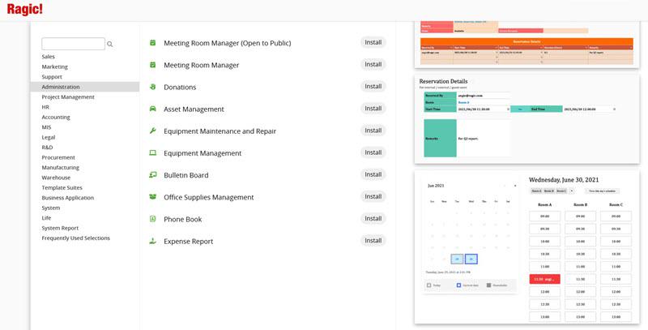The width and height of the screenshot is (648, 330).
Task: Open the System category
Action: (51, 208)
